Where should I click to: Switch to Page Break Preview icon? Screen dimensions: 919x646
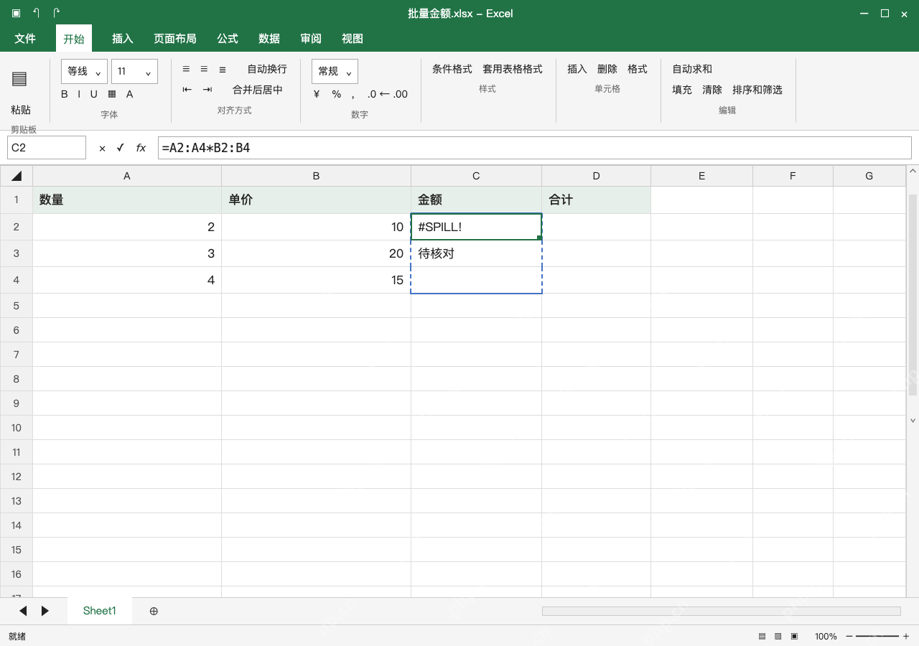794,636
